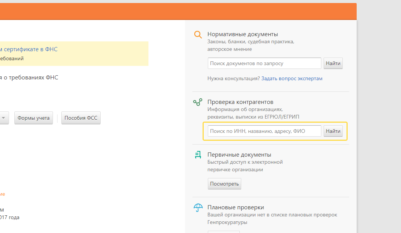Click the Первичные документы document icon
Screen dimensions: 401x233
coord(198,155)
